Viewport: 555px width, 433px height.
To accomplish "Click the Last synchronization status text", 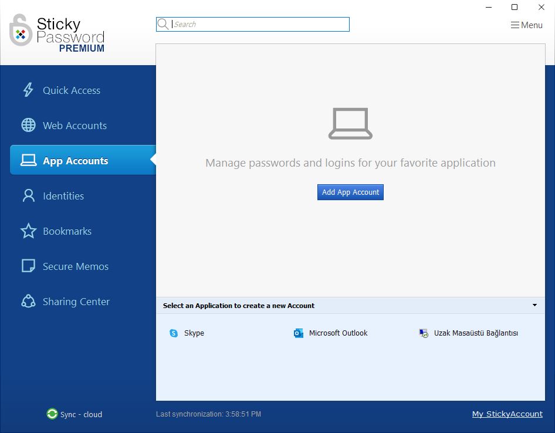I will click(x=208, y=414).
